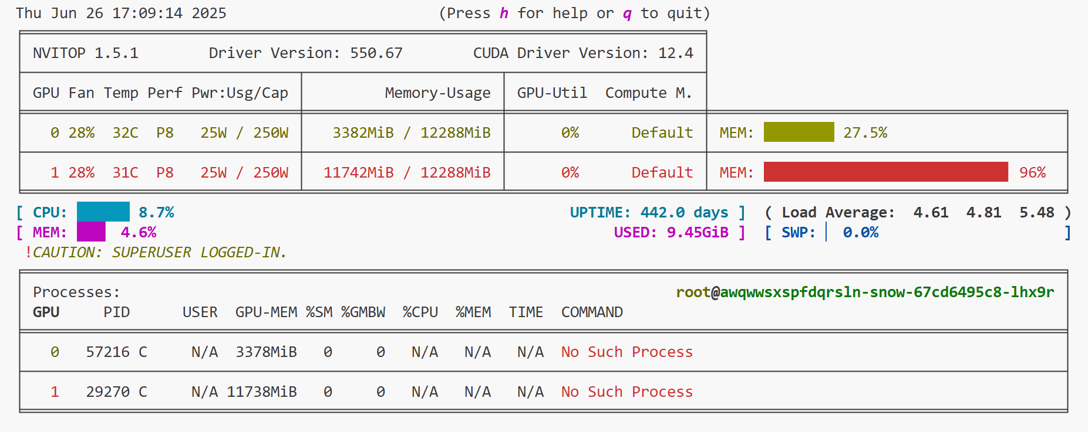The image size is (1088, 432).
Task: Click Load Average value '4.61'
Action: (x=931, y=212)
